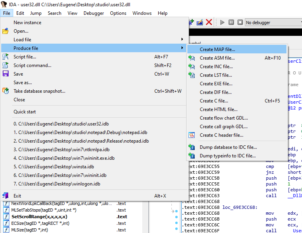Open recent file win7\wininit.idb

(94, 175)
